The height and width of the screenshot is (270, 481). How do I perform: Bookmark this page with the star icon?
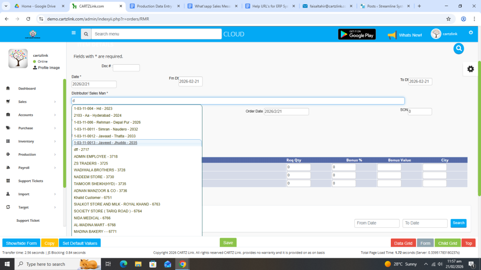click(449, 19)
